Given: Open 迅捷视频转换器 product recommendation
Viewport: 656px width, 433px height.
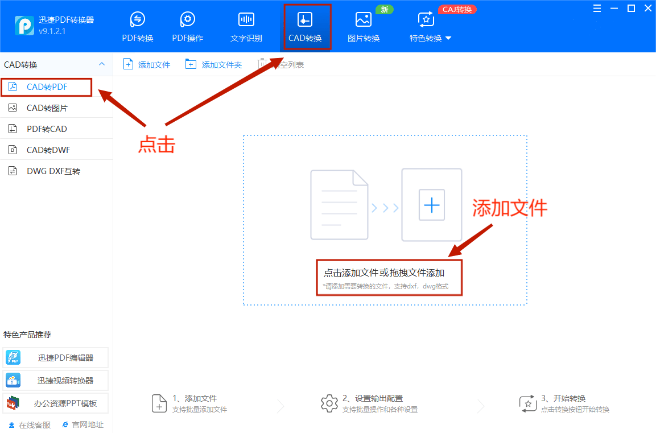Looking at the screenshot, I should [56, 381].
